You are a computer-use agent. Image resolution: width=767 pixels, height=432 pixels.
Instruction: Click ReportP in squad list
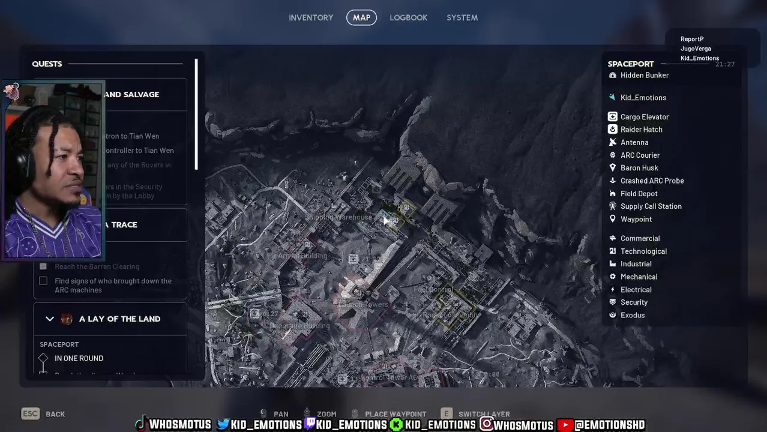pos(692,39)
